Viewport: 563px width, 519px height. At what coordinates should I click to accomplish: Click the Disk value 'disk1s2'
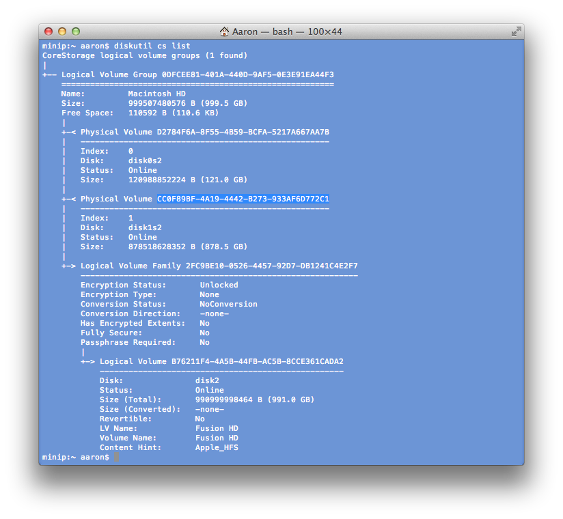pyautogui.click(x=145, y=227)
